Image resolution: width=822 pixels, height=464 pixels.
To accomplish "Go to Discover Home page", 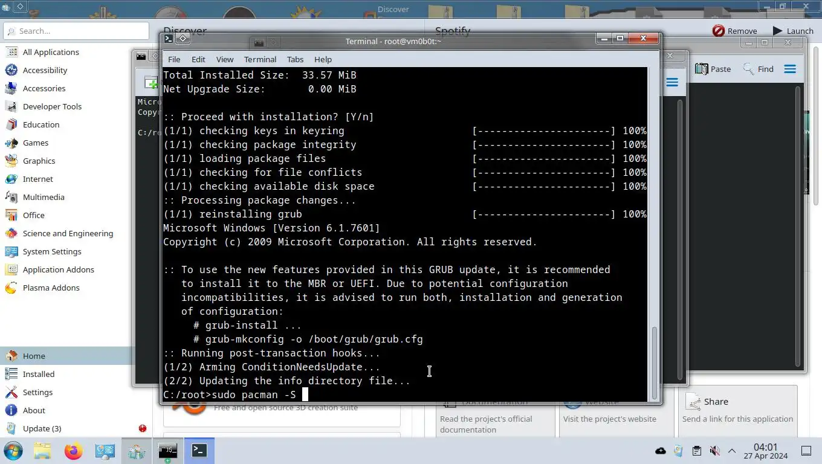I will (66, 356).
